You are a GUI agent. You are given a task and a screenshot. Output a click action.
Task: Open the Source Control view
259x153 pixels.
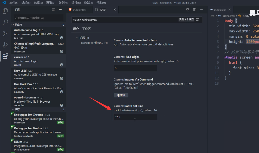coord(5,33)
